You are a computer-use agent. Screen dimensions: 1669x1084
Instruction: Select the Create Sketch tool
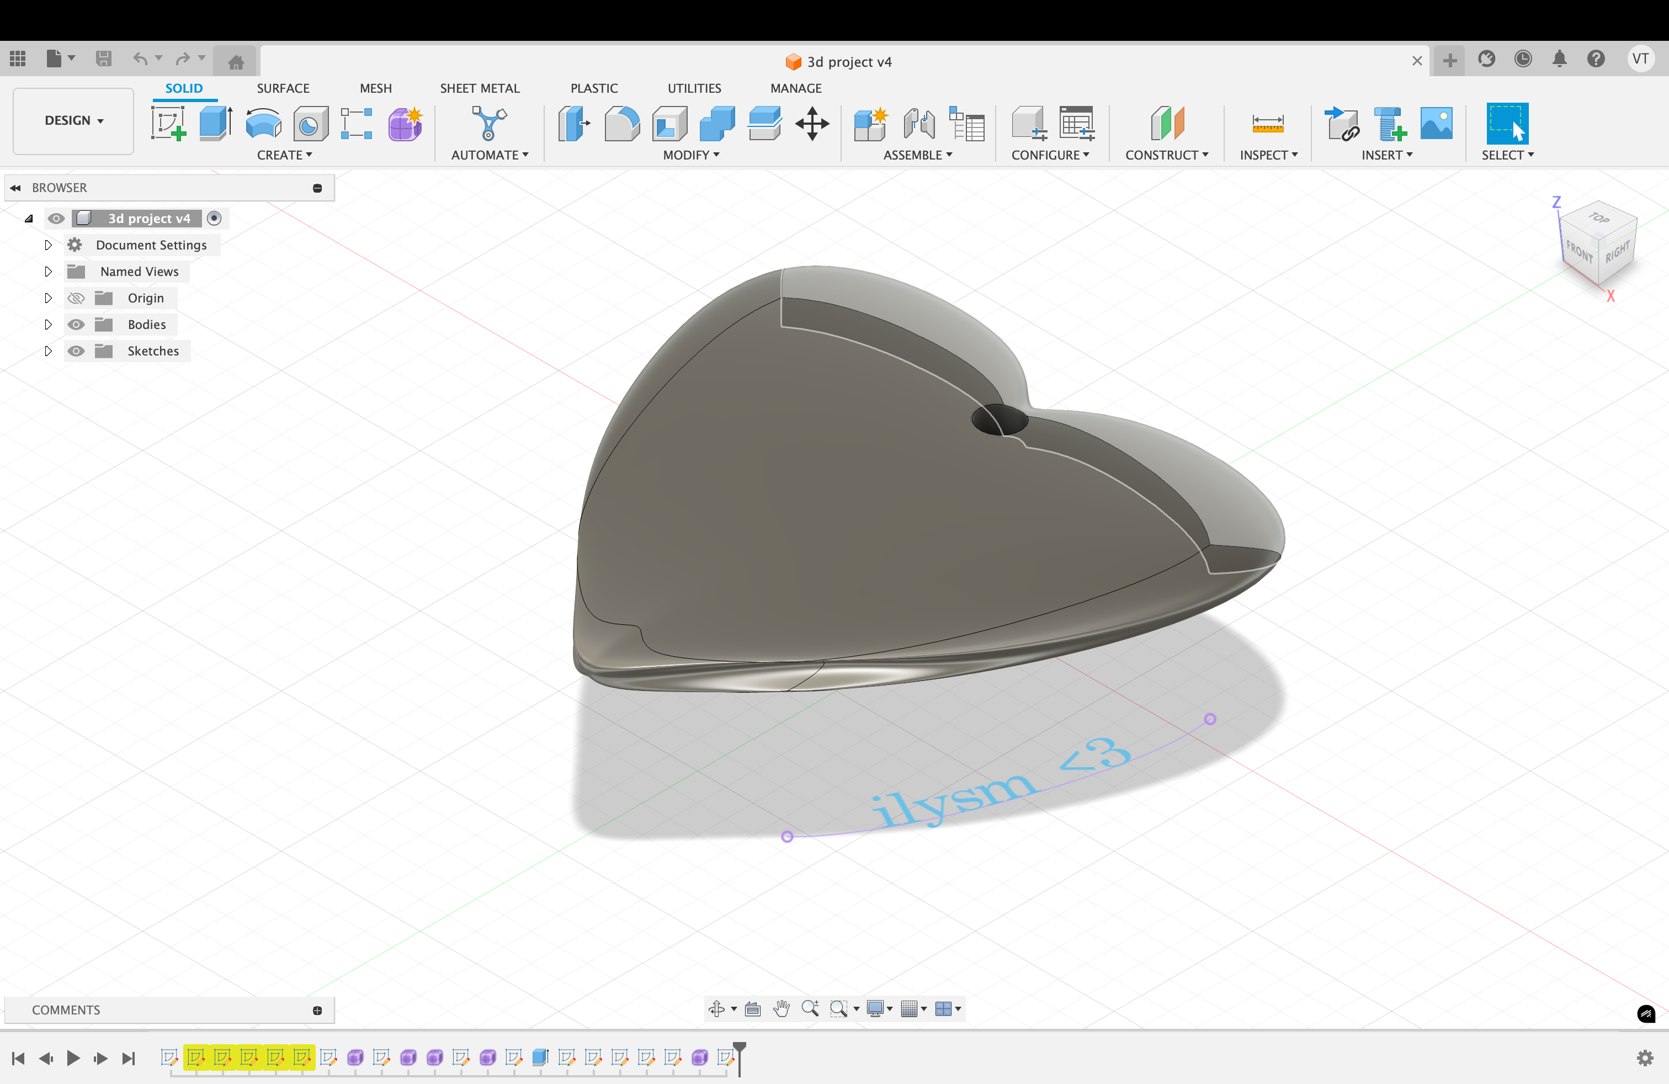pos(168,124)
